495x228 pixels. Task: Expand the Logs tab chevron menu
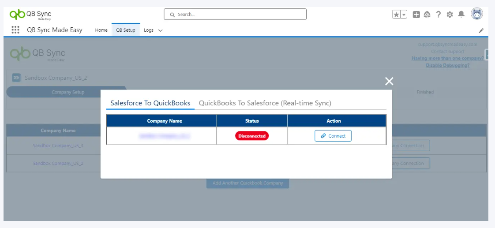click(161, 30)
